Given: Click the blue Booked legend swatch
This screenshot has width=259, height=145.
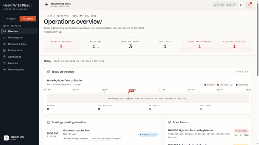Looking at the screenshot, I should point(205,85).
